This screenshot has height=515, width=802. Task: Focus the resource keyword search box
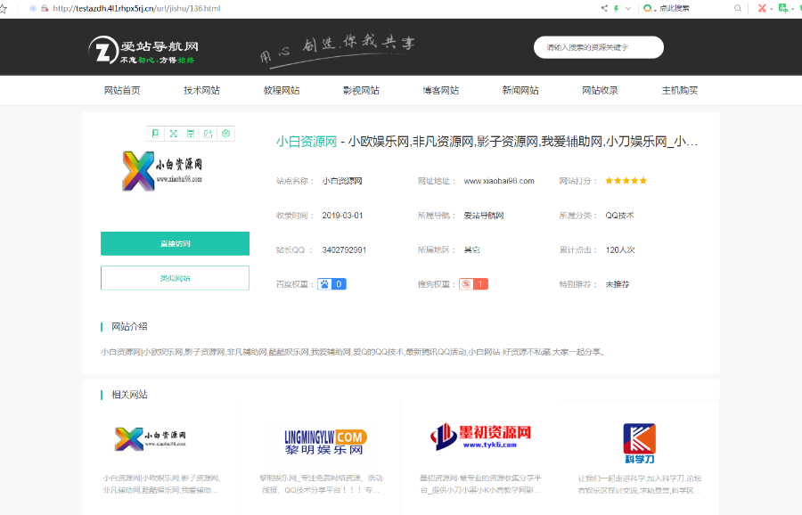[599, 47]
